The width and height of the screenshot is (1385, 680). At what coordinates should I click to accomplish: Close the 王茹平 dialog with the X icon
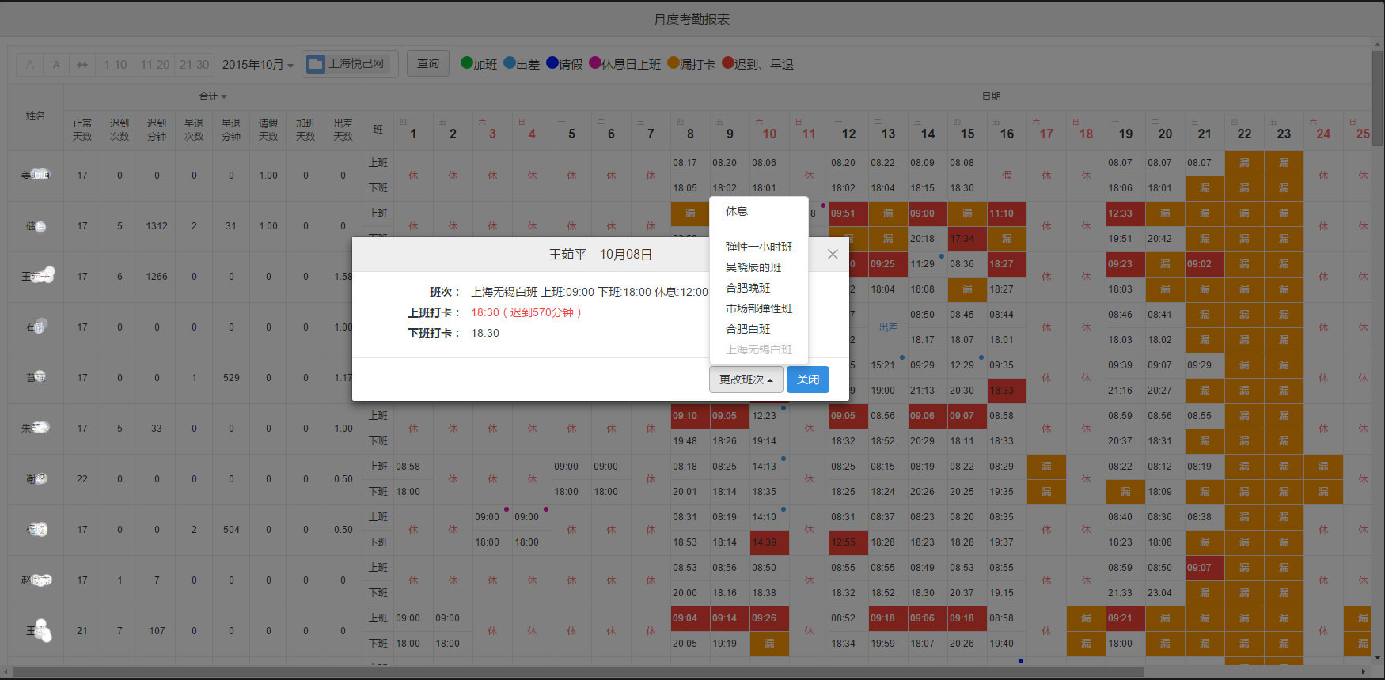click(832, 254)
